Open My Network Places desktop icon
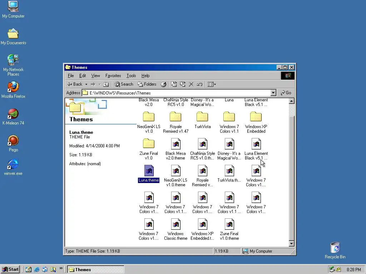Viewport: 366px width, 274px height. point(13,65)
